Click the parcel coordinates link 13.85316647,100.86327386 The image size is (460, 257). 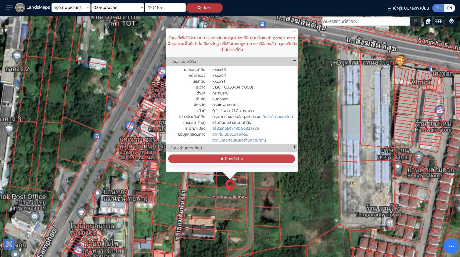point(236,128)
